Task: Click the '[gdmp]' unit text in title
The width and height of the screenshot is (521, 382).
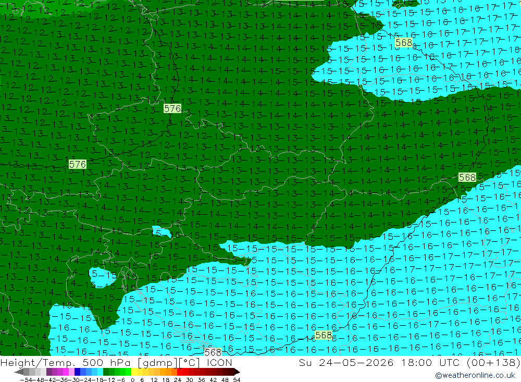Action: 158,362
